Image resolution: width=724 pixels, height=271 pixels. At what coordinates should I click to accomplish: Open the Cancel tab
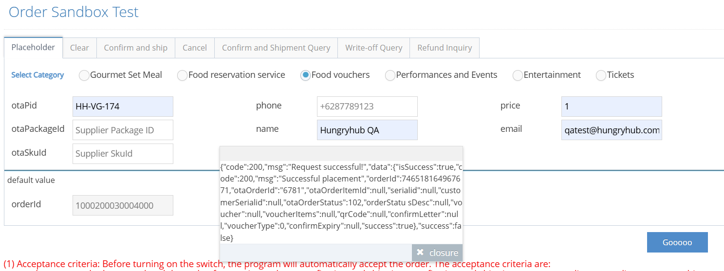(x=195, y=48)
